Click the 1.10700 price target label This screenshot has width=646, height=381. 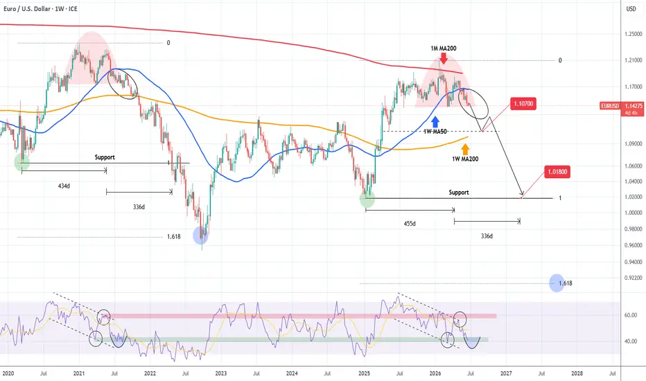pyautogui.click(x=523, y=104)
